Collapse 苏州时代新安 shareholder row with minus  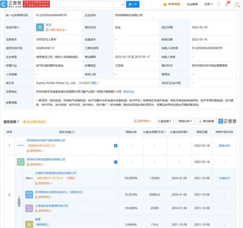(x=116, y=162)
